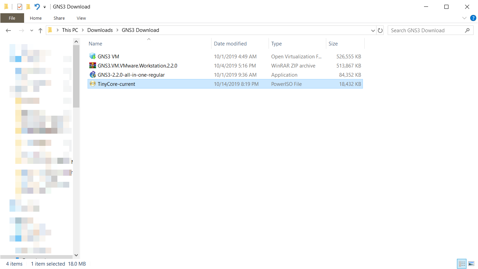Click the folder icon in address bar

50,30
